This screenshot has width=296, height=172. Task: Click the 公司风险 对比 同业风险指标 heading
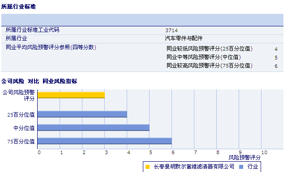click(x=39, y=81)
